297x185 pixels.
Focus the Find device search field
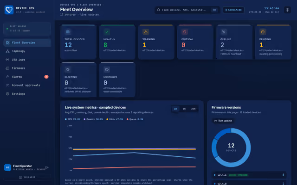187,10
